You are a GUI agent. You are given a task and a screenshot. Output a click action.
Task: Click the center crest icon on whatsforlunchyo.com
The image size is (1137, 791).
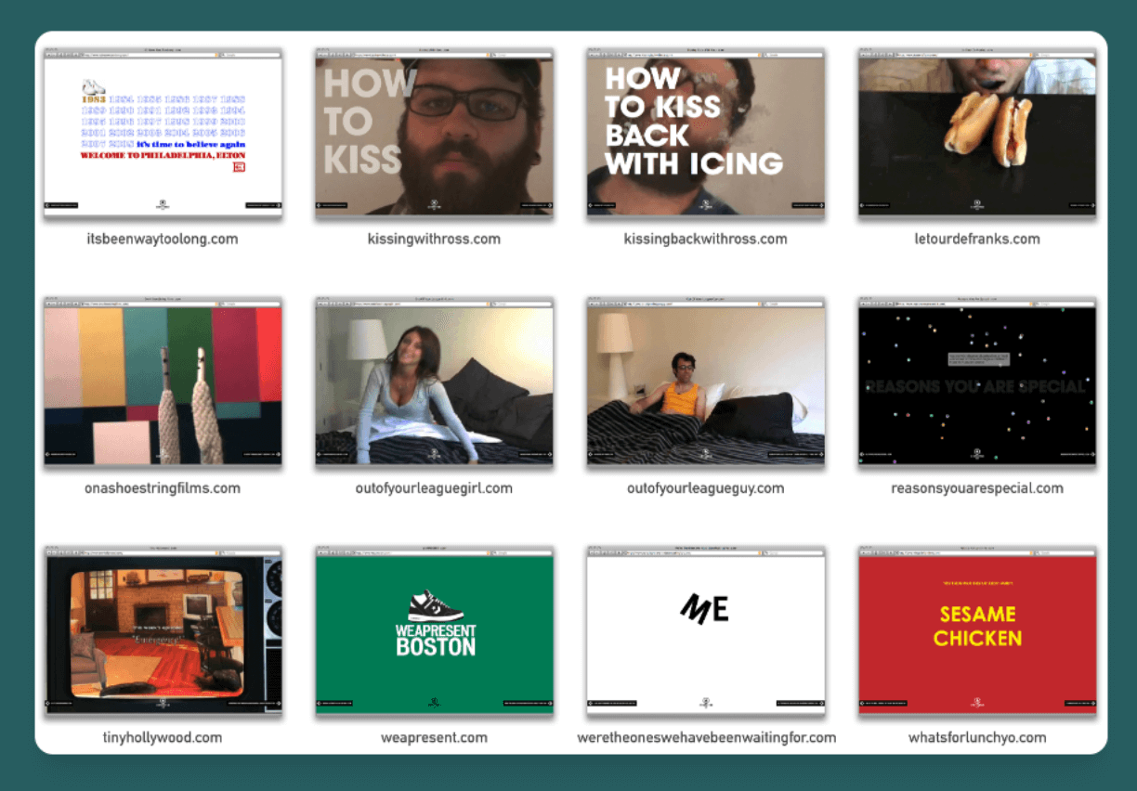coord(977,703)
